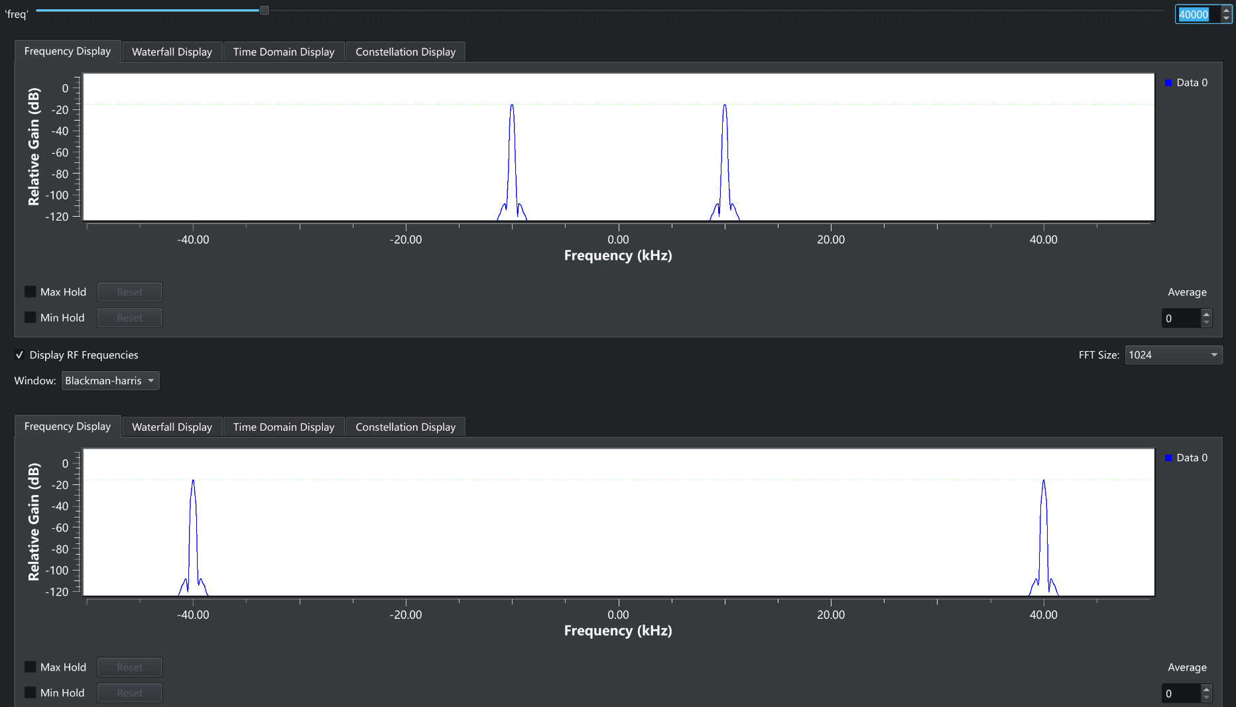Image resolution: width=1236 pixels, height=707 pixels.
Task: Switch to the top Waterfall Display tab
Action: [x=172, y=52]
